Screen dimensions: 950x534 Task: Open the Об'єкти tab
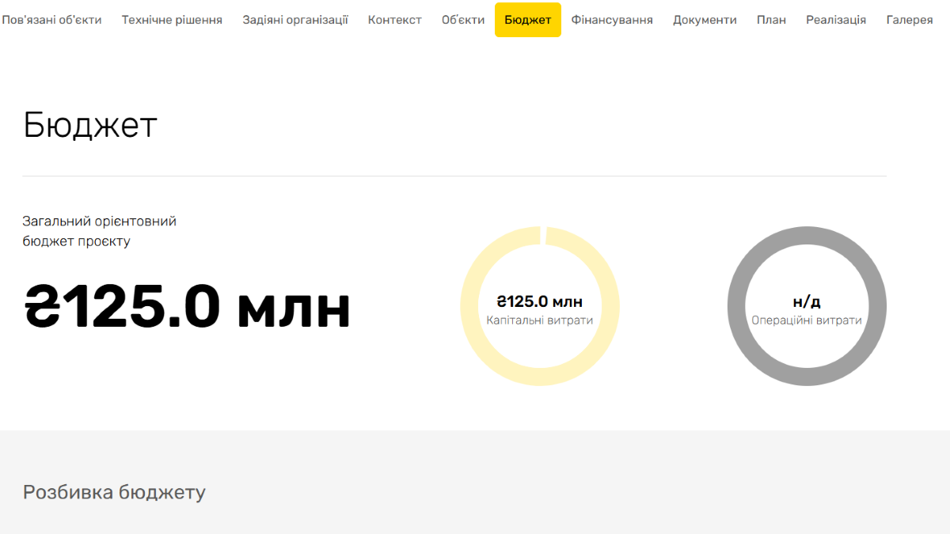[463, 20]
